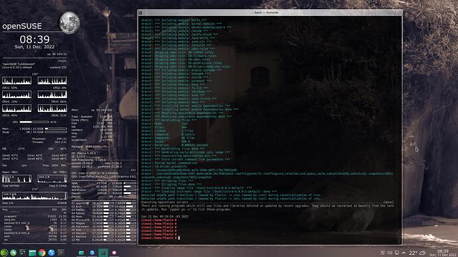Open the openSUSE application launcher

pos(4,252)
